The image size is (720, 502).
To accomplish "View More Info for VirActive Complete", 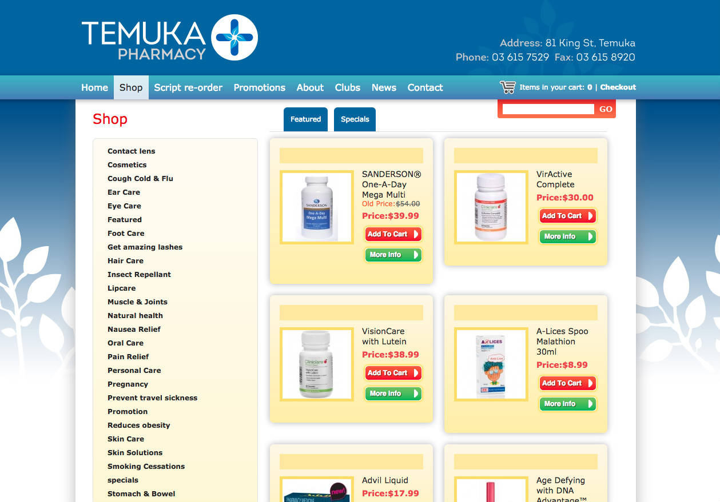I will 568,236.
